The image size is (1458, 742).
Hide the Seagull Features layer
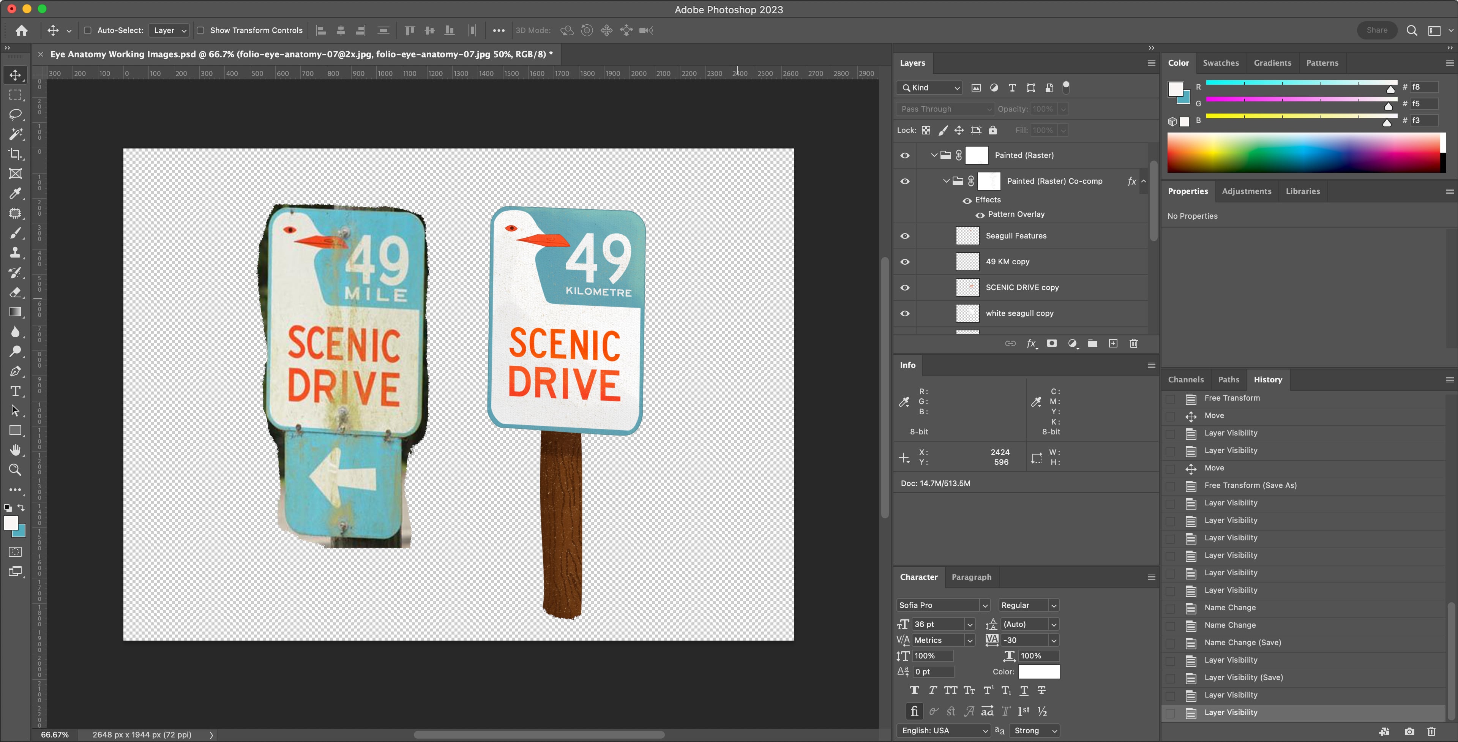[x=904, y=236]
